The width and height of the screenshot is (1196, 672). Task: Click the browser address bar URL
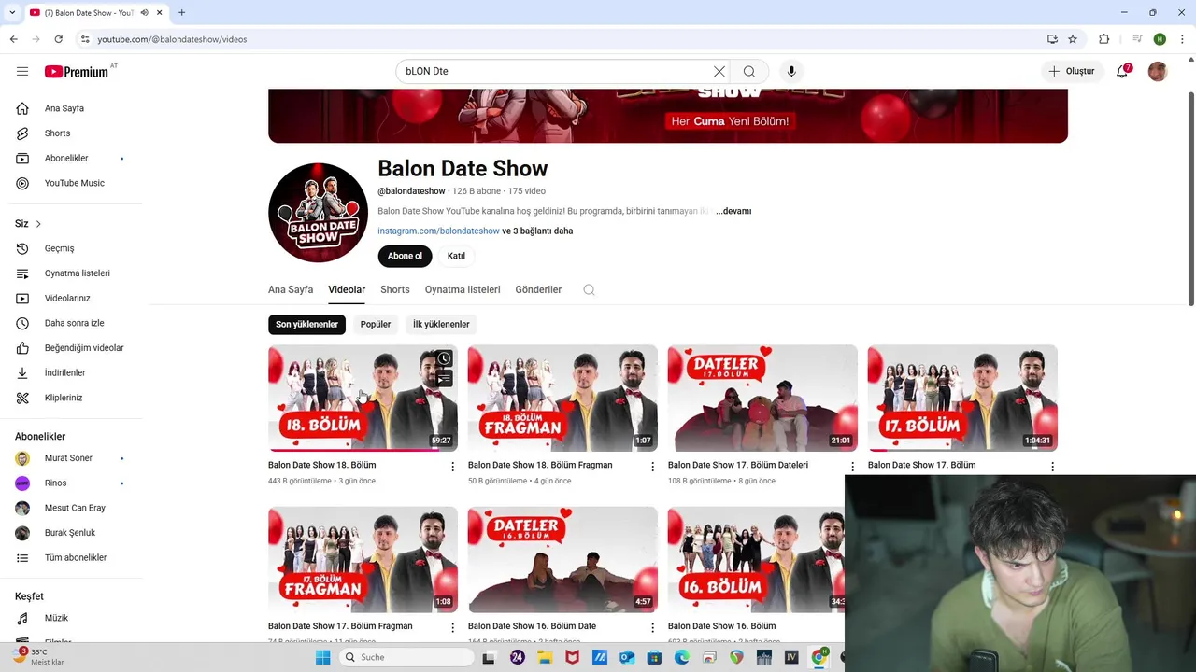[172, 39]
